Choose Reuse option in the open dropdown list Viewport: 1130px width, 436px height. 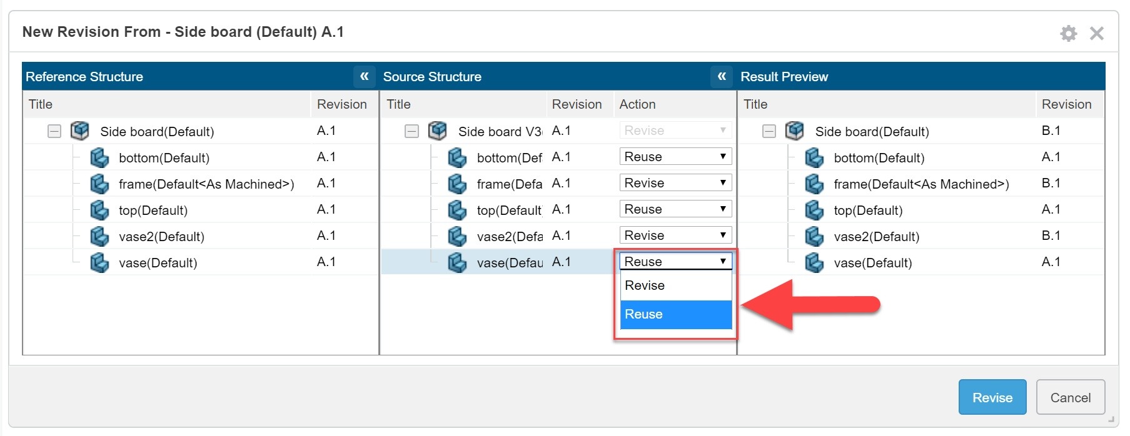click(x=675, y=314)
